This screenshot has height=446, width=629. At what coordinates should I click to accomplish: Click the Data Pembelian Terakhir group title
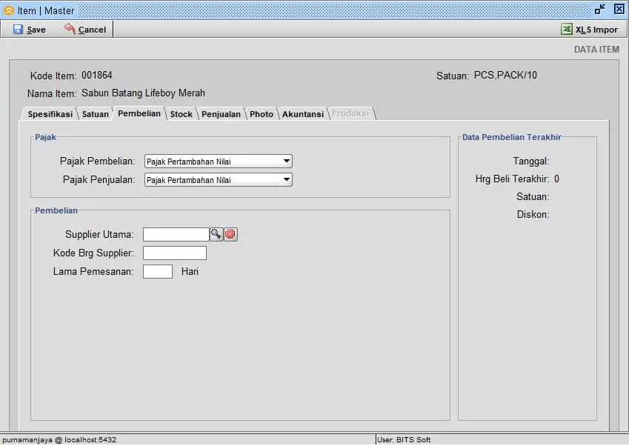(x=511, y=137)
